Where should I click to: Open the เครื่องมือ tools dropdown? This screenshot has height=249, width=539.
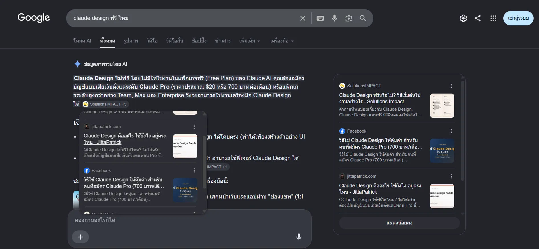pos(282,41)
